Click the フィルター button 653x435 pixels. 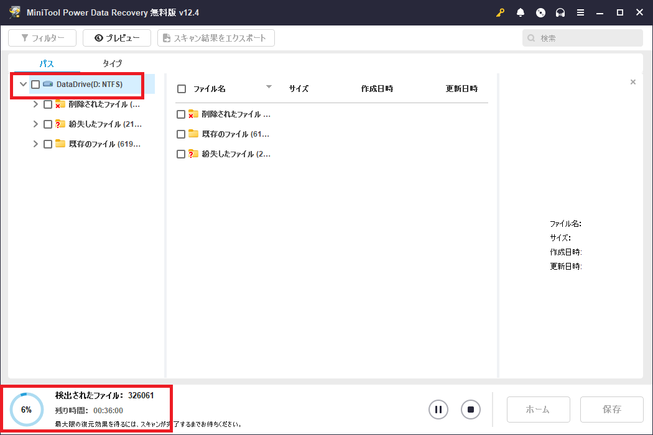tap(42, 38)
